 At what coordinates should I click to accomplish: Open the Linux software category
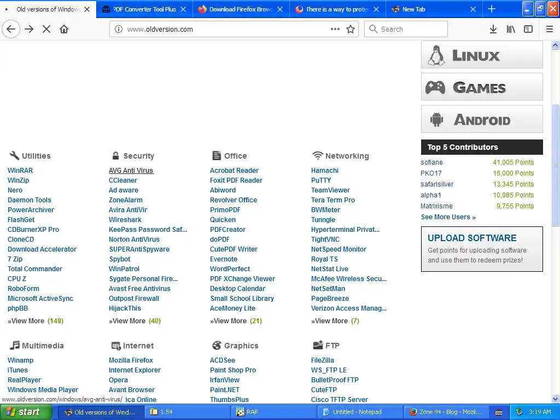(x=482, y=55)
